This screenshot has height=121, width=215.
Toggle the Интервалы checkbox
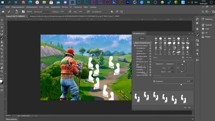coord(154,81)
